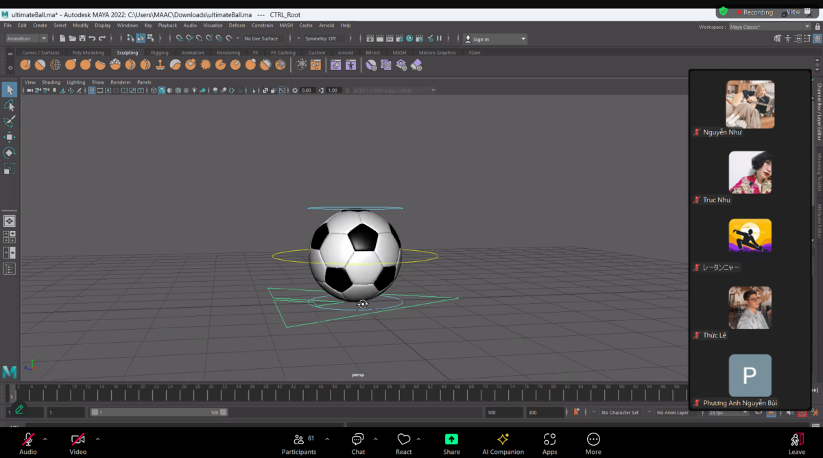Toggle microphone with the Audio button
The image size is (823, 458).
pos(28,443)
